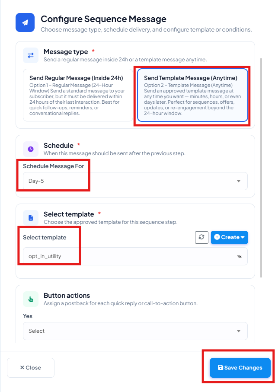
Task: Click the Day-5 schedule value
Action: pyautogui.click(x=36, y=181)
